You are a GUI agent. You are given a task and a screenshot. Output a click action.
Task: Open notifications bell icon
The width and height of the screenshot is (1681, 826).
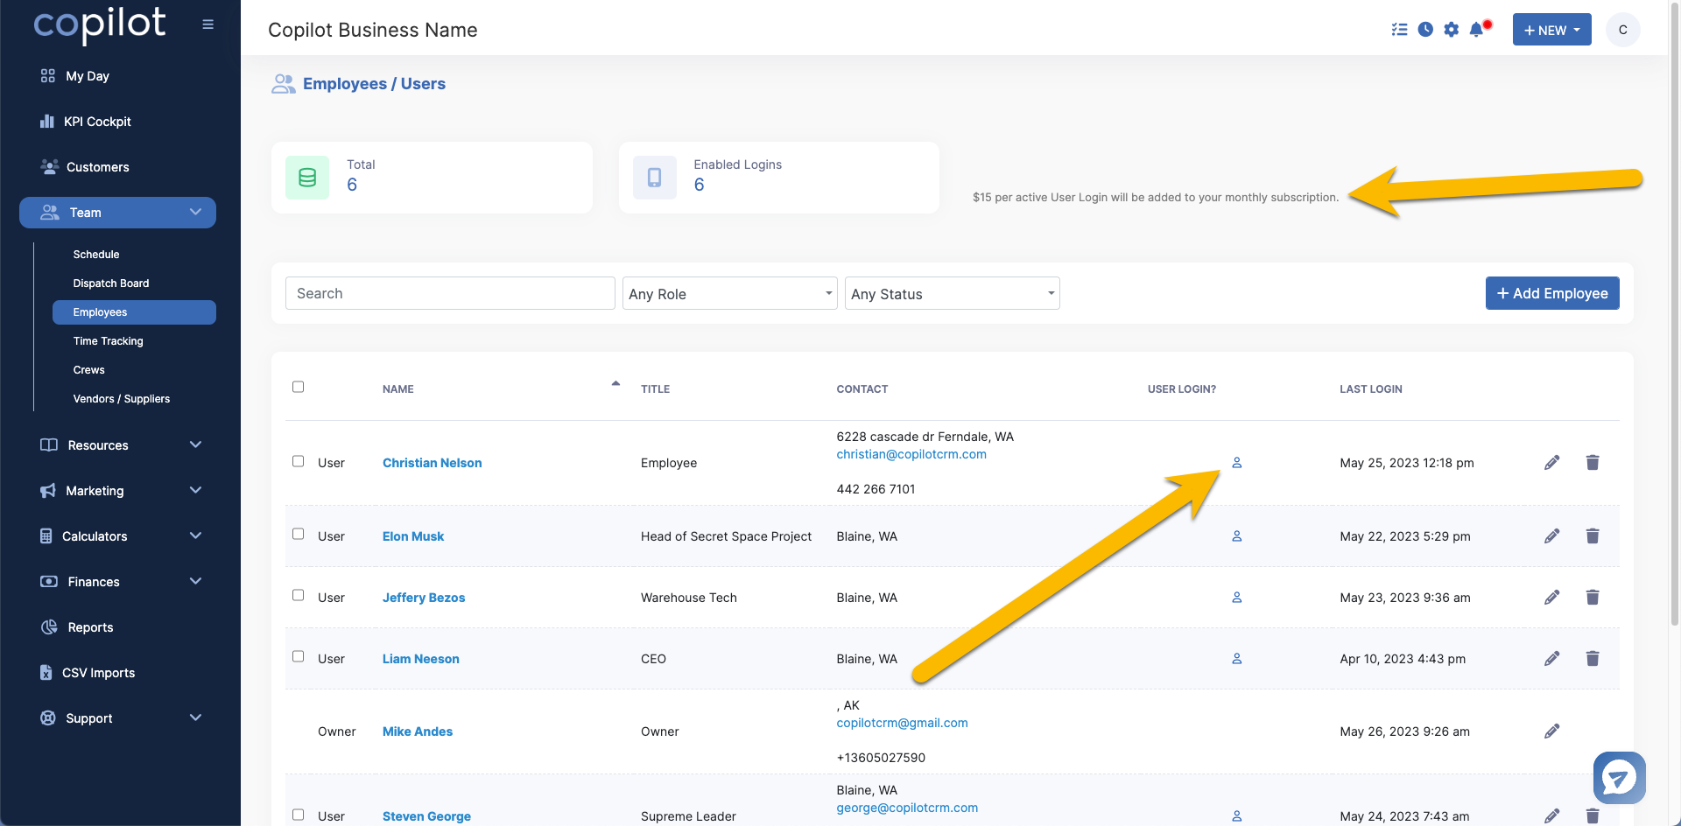pos(1478,30)
